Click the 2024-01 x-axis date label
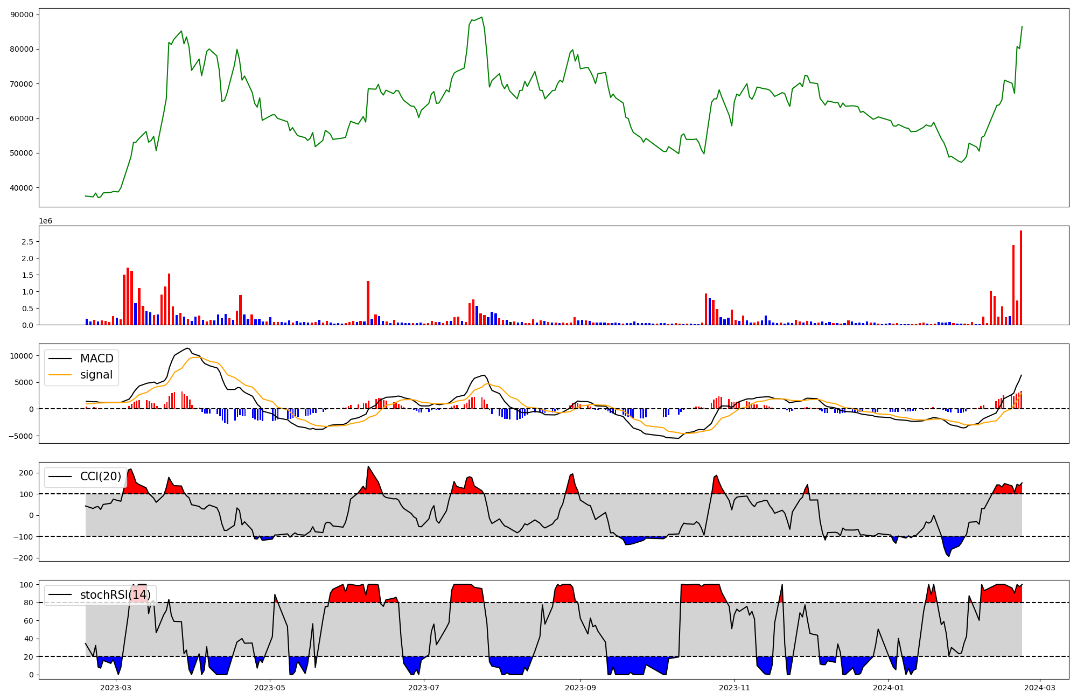Screen dimensions: 1077x700 [889, 688]
